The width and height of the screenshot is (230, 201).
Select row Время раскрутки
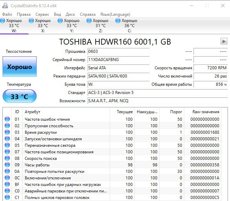click(112, 132)
